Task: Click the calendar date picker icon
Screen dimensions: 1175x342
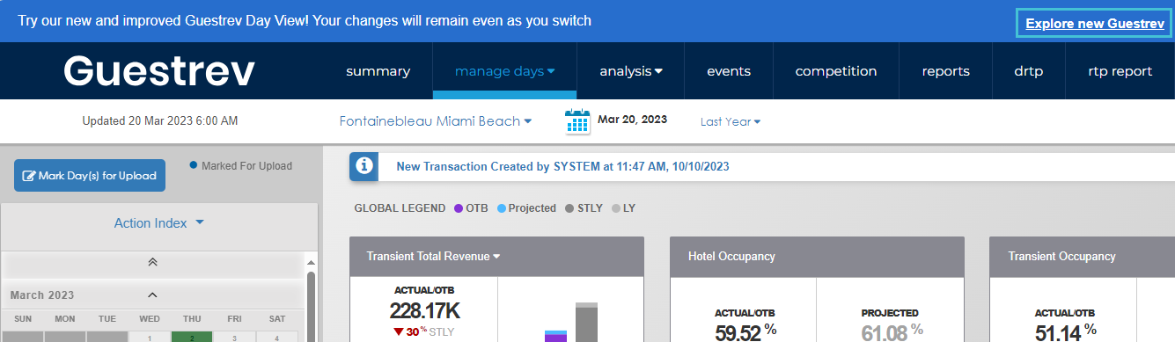Action: (577, 121)
